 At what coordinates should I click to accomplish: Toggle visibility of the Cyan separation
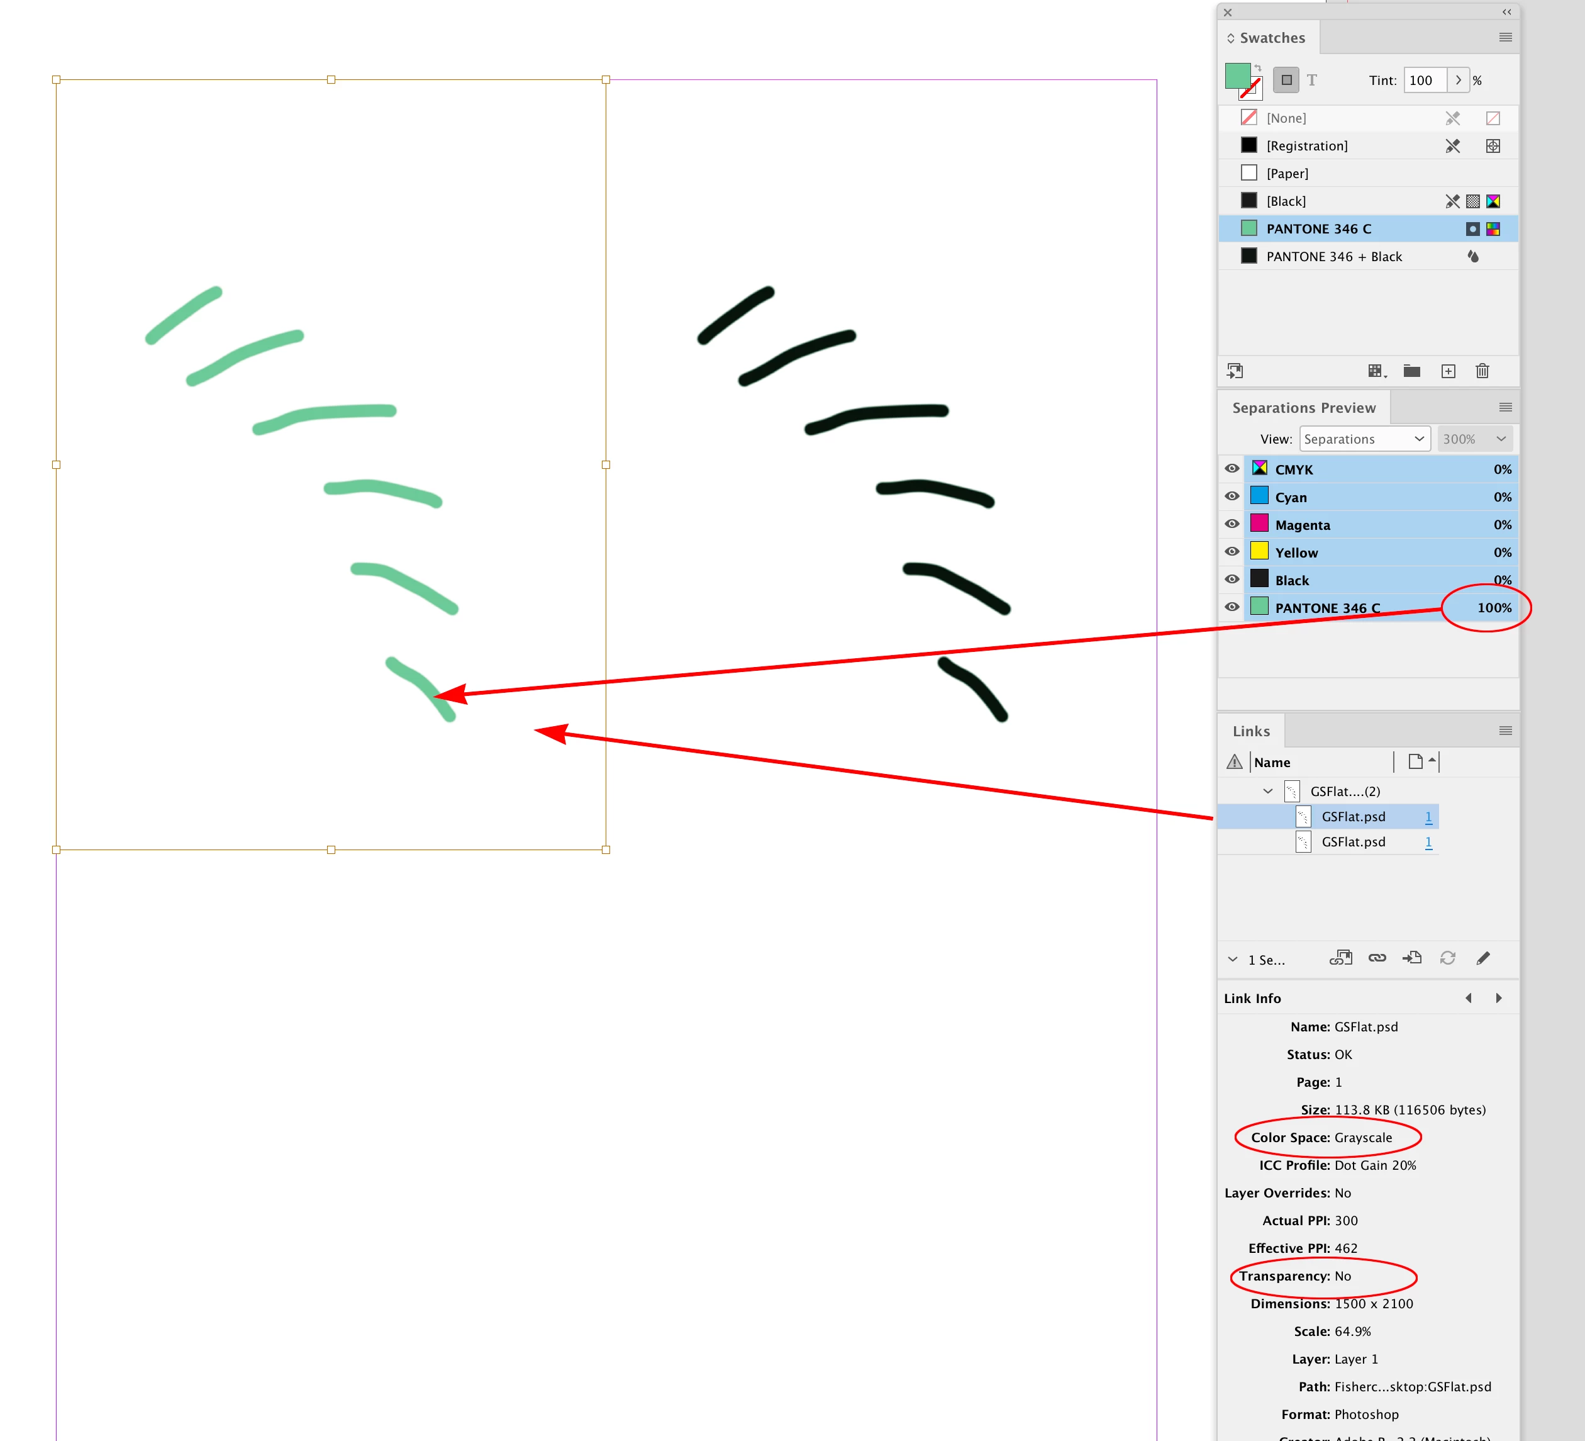[x=1232, y=496]
